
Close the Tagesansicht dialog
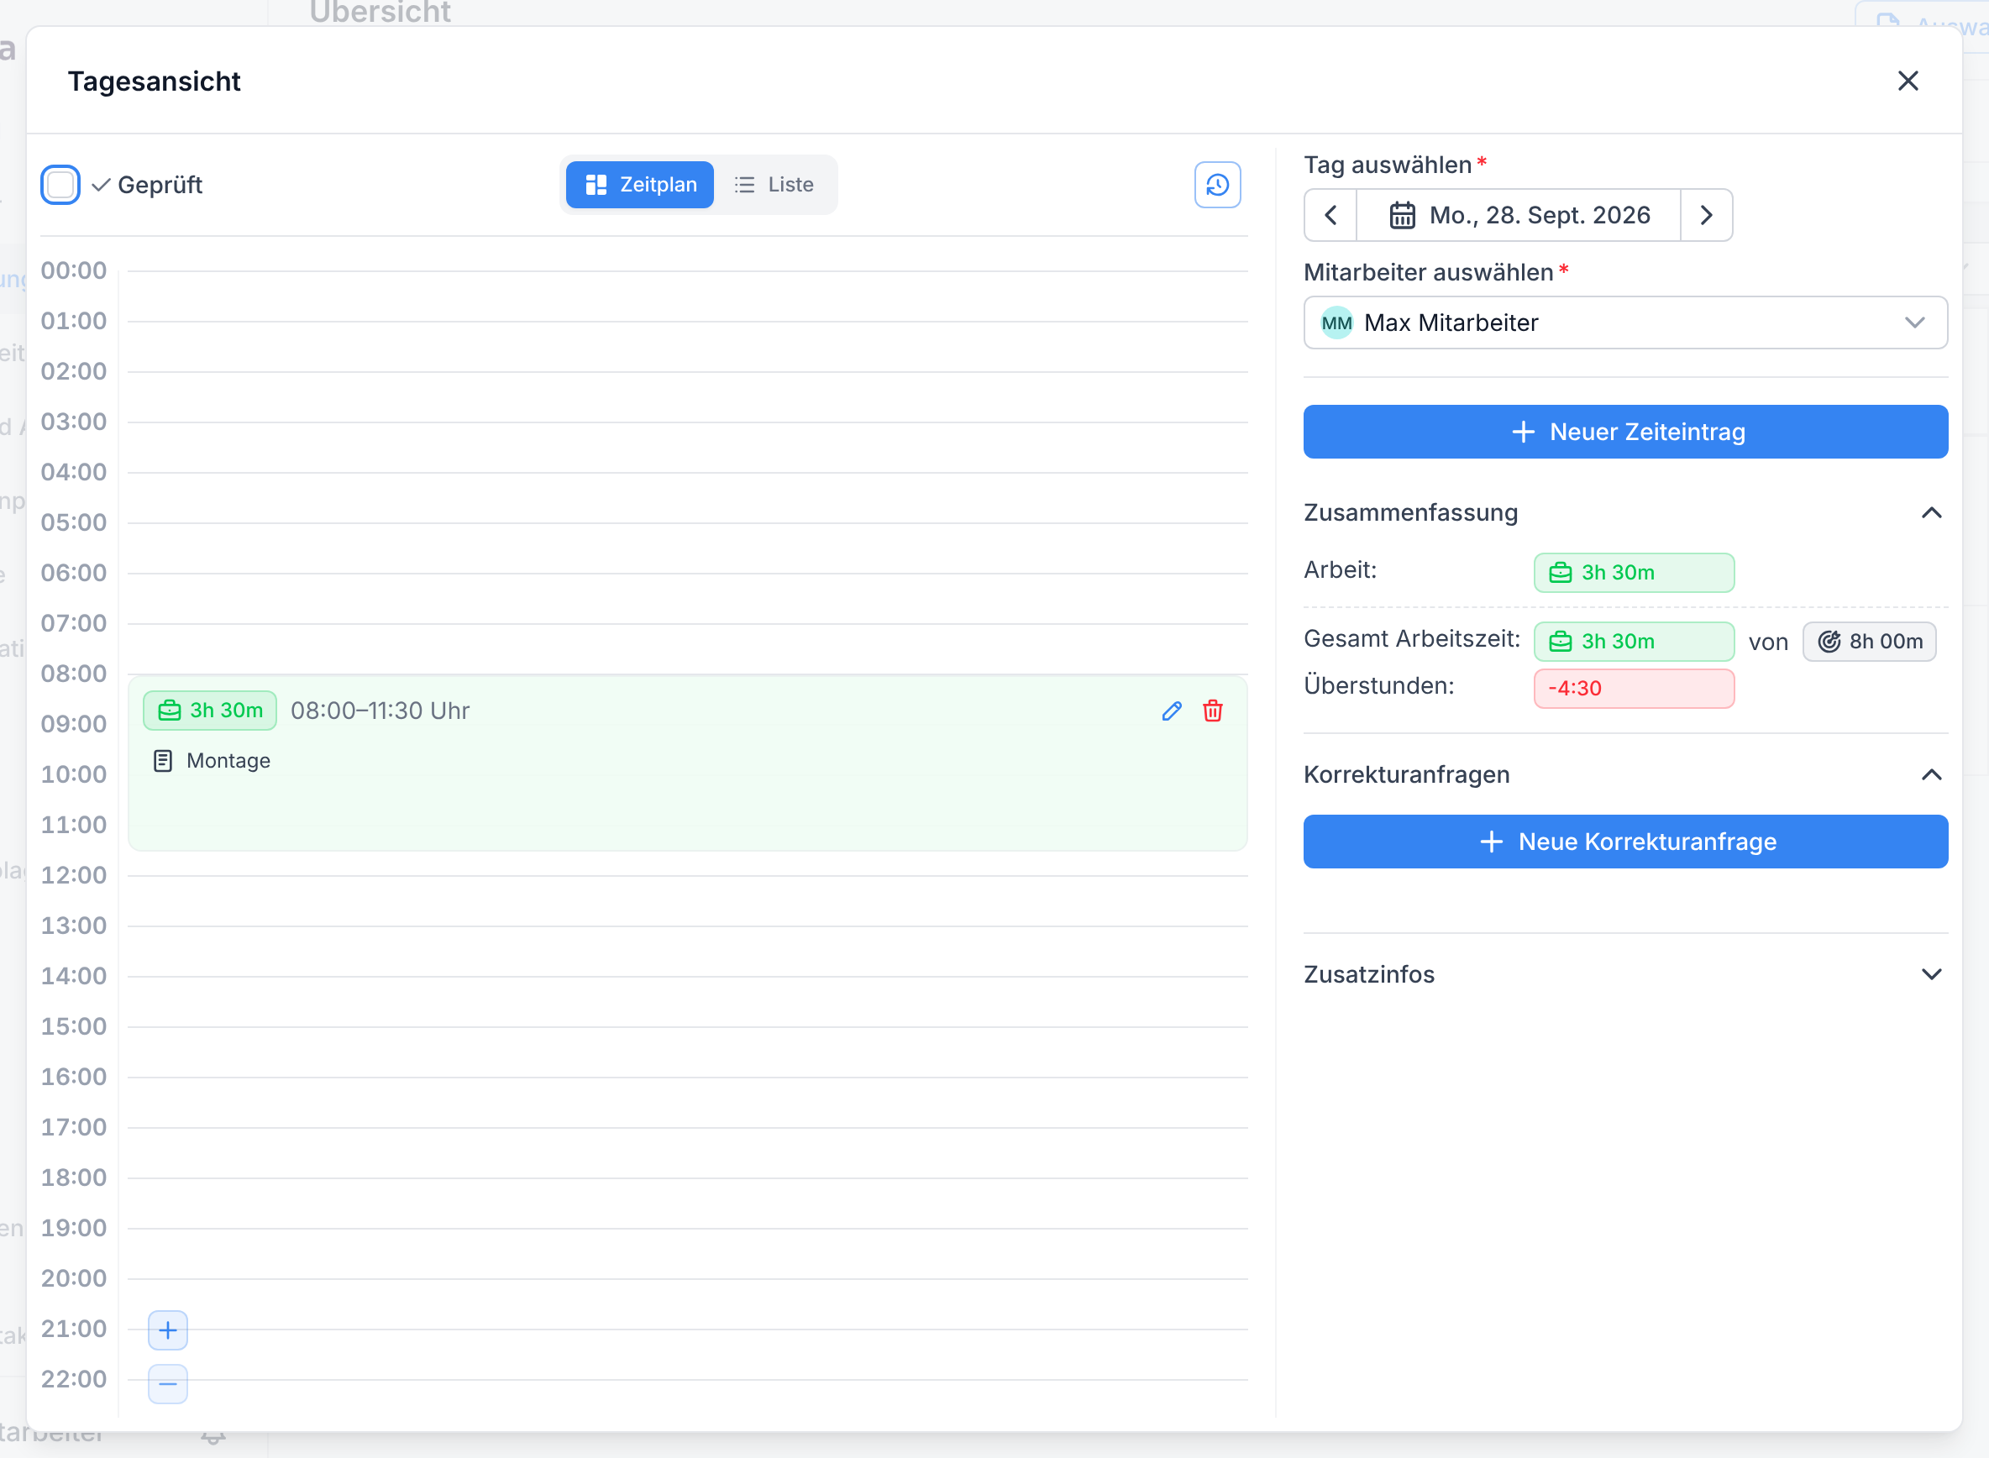tap(1908, 81)
